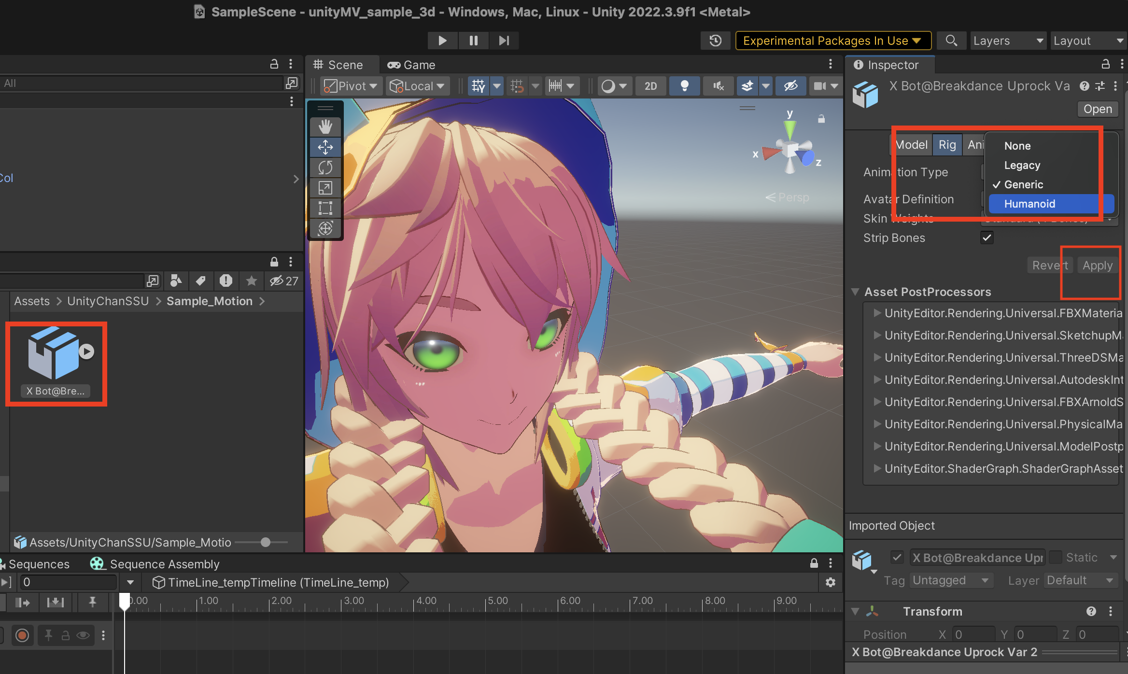
Task: Select the Scale tool in Scene toolbar
Action: [325, 188]
